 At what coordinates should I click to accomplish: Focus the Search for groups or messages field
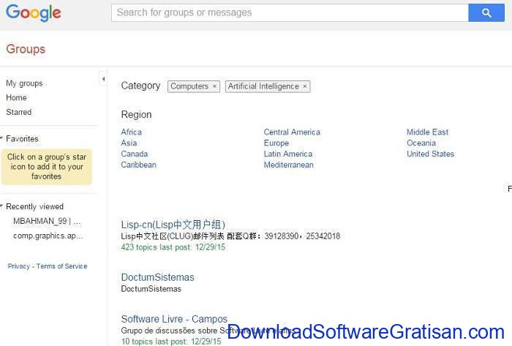point(290,12)
